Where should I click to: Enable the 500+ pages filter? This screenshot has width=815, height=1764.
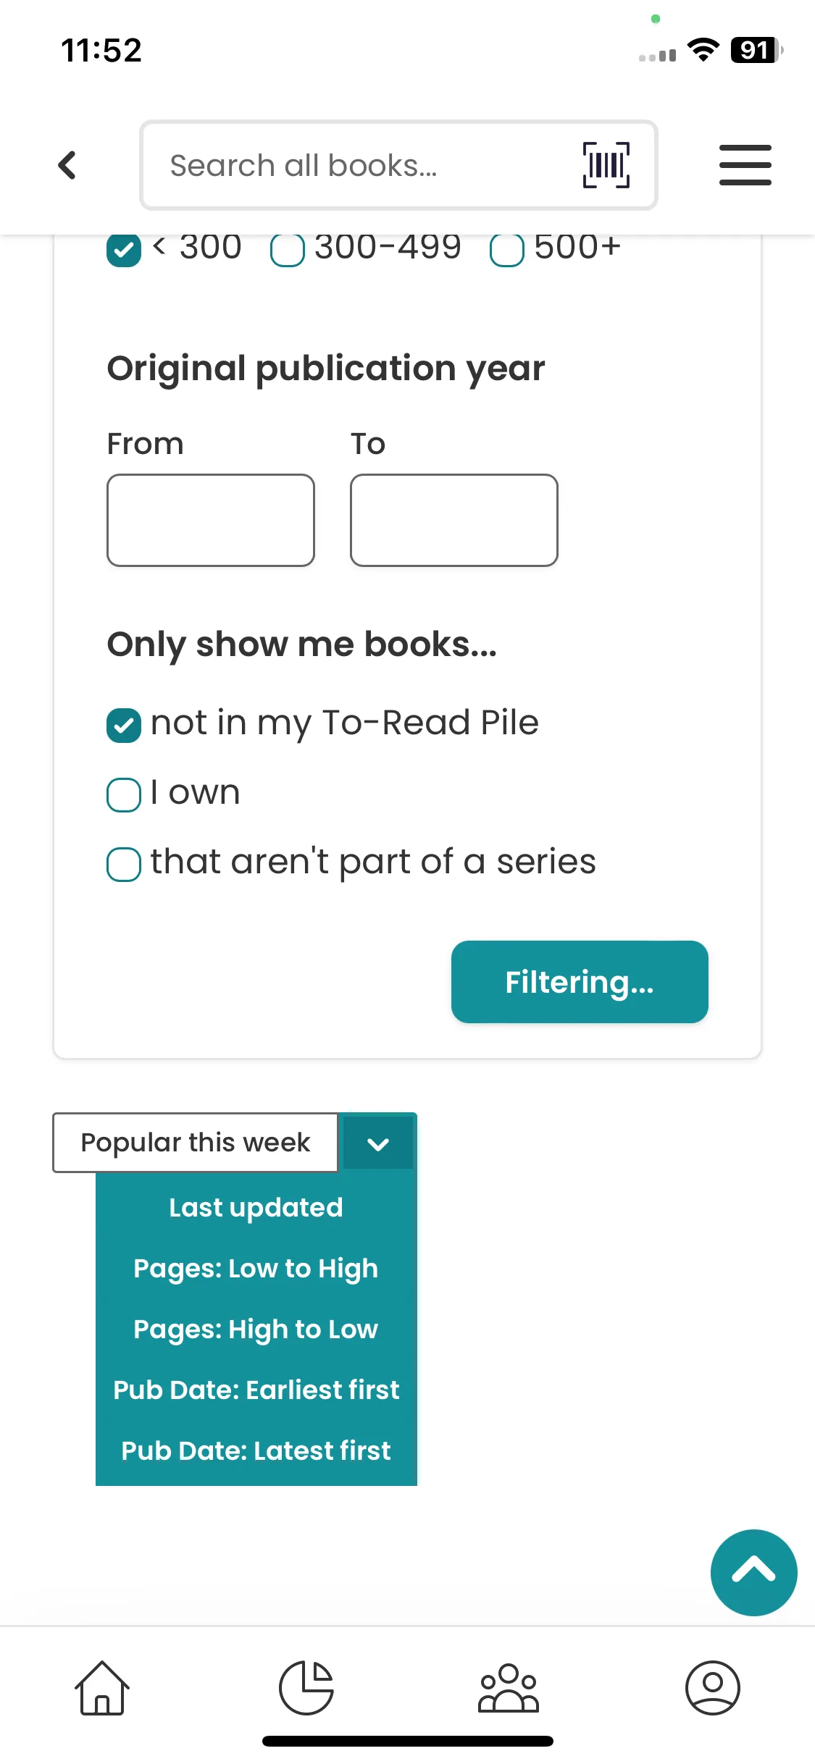click(x=507, y=251)
